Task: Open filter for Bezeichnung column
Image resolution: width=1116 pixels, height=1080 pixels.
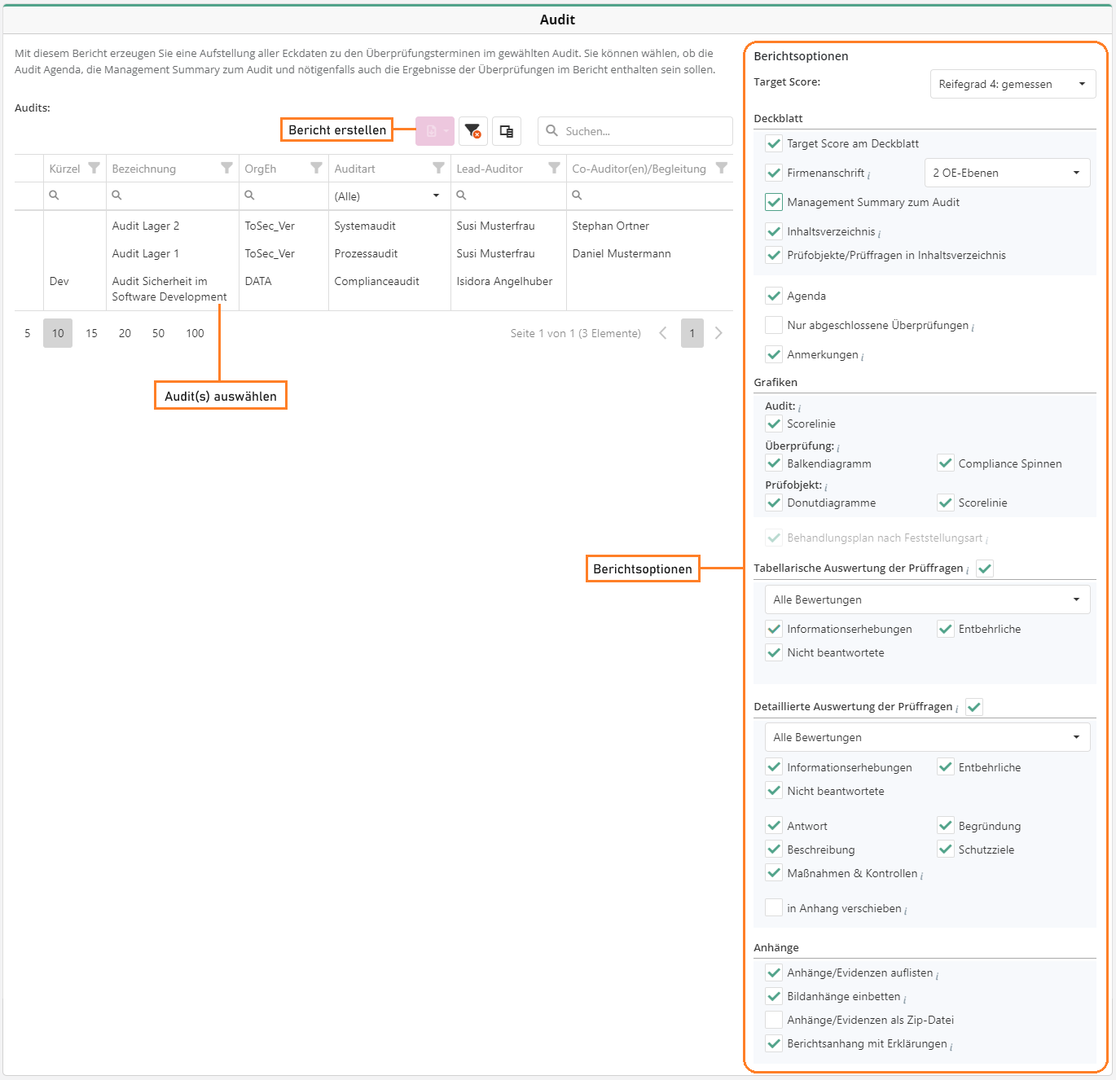Action: 226,168
